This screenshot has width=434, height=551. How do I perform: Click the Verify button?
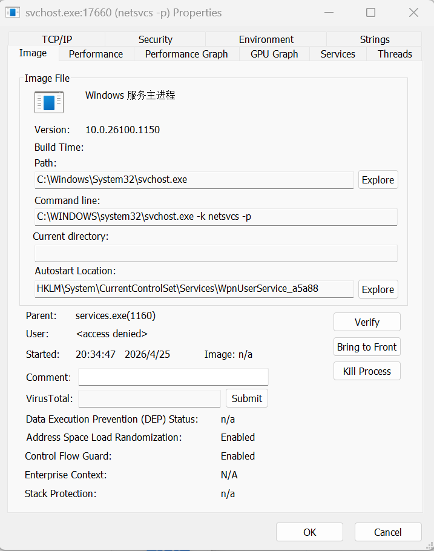click(367, 322)
